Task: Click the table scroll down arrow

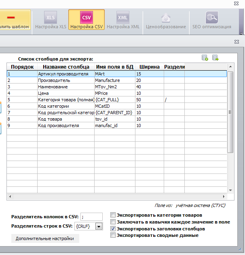Action: tap(230, 190)
